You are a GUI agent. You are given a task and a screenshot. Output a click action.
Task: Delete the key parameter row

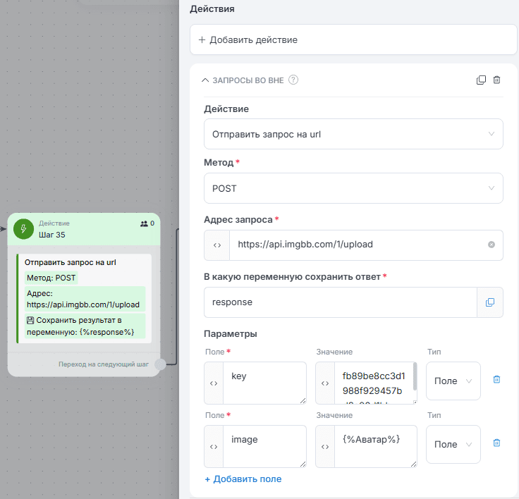pos(496,379)
